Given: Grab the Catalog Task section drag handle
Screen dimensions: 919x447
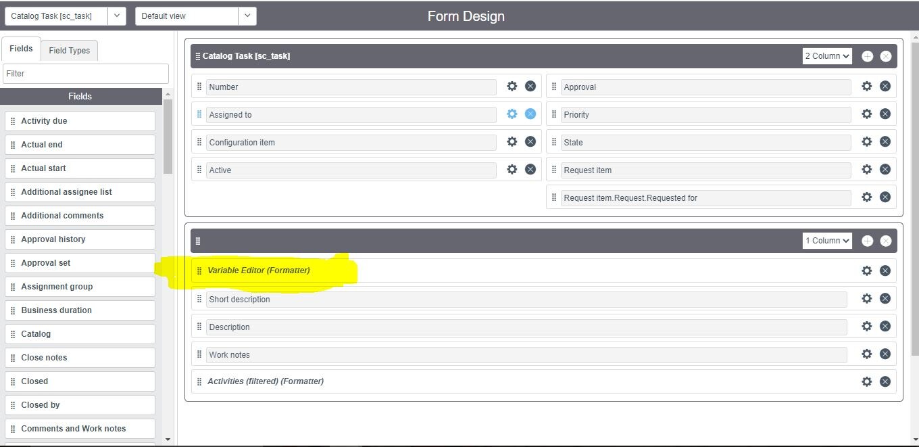Looking at the screenshot, I should point(198,57).
